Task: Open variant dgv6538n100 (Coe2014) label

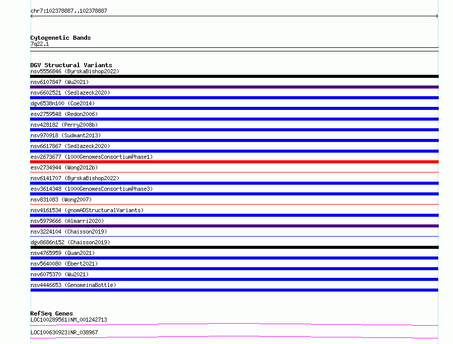Action: (x=63, y=103)
